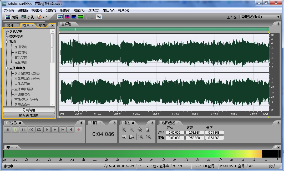
Task: Show the spectral frequency display
Action: tap(67, 17)
